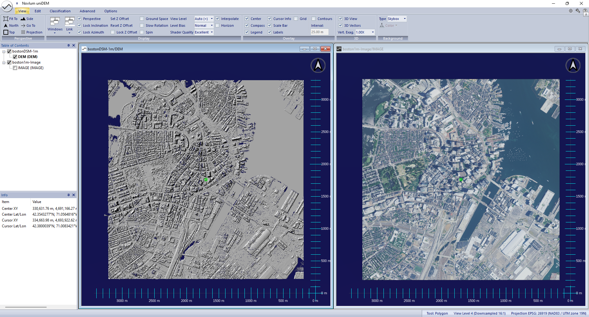Enable Ground Space option

pos(142,19)
